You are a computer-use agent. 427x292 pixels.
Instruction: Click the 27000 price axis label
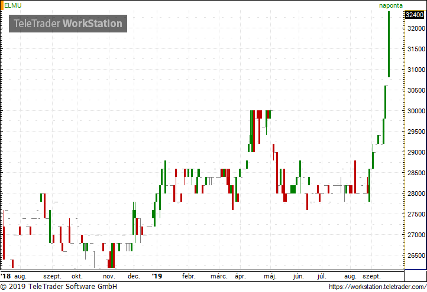(416, 235)
